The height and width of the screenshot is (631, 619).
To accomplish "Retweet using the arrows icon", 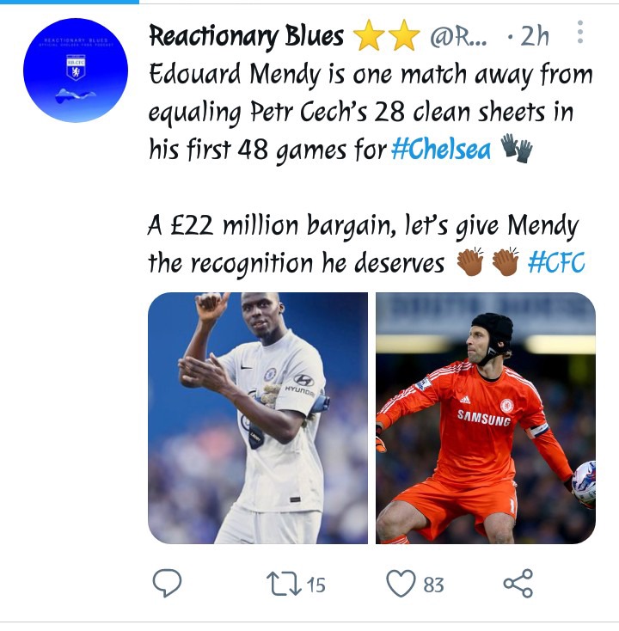I will coord(284,585).
